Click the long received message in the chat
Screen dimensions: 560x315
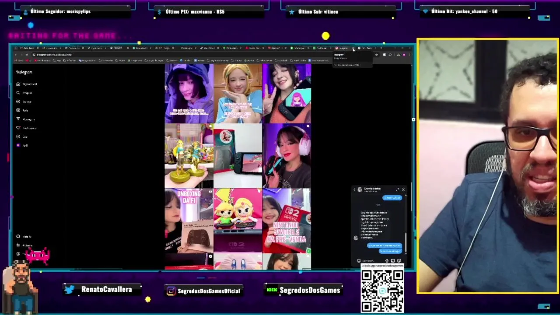374,225
